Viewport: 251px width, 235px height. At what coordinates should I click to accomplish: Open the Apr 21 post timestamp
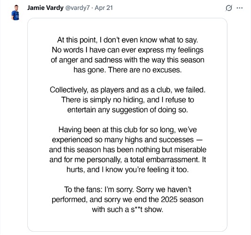[104, 8]
